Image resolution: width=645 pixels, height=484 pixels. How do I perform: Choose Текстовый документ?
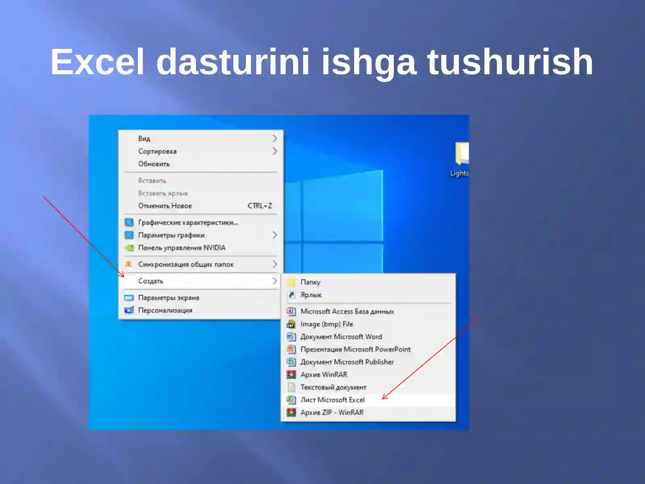coord(368,387)
